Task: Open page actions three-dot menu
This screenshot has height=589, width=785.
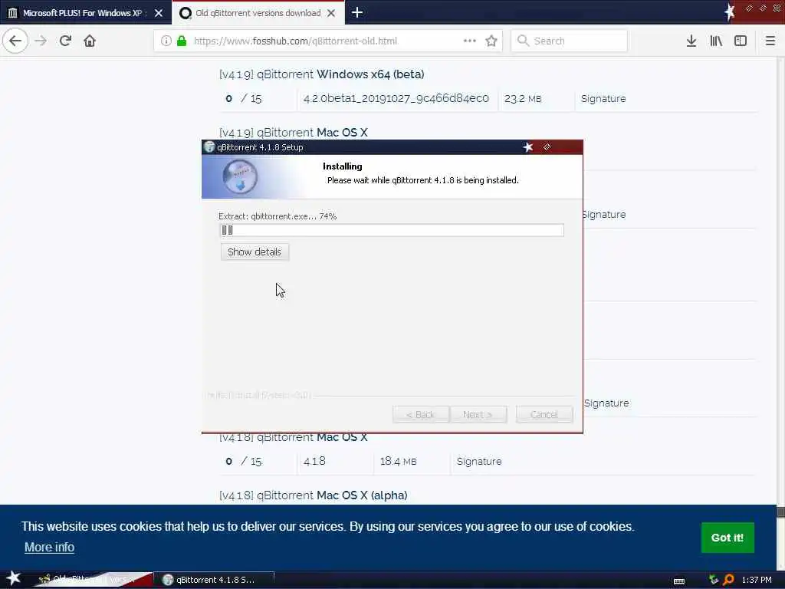Action: pyautogui.click(x=470, y=41)
